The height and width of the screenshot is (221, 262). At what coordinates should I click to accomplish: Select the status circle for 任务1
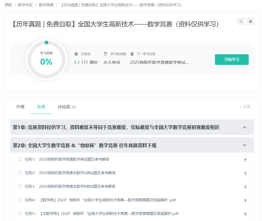tap(20, 159)
